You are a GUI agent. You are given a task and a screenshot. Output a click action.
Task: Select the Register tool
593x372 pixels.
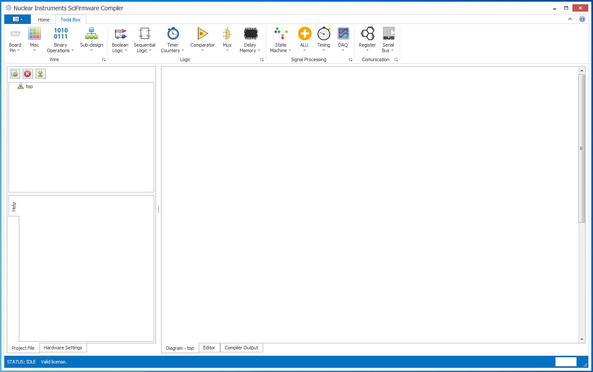coord(367,40)
